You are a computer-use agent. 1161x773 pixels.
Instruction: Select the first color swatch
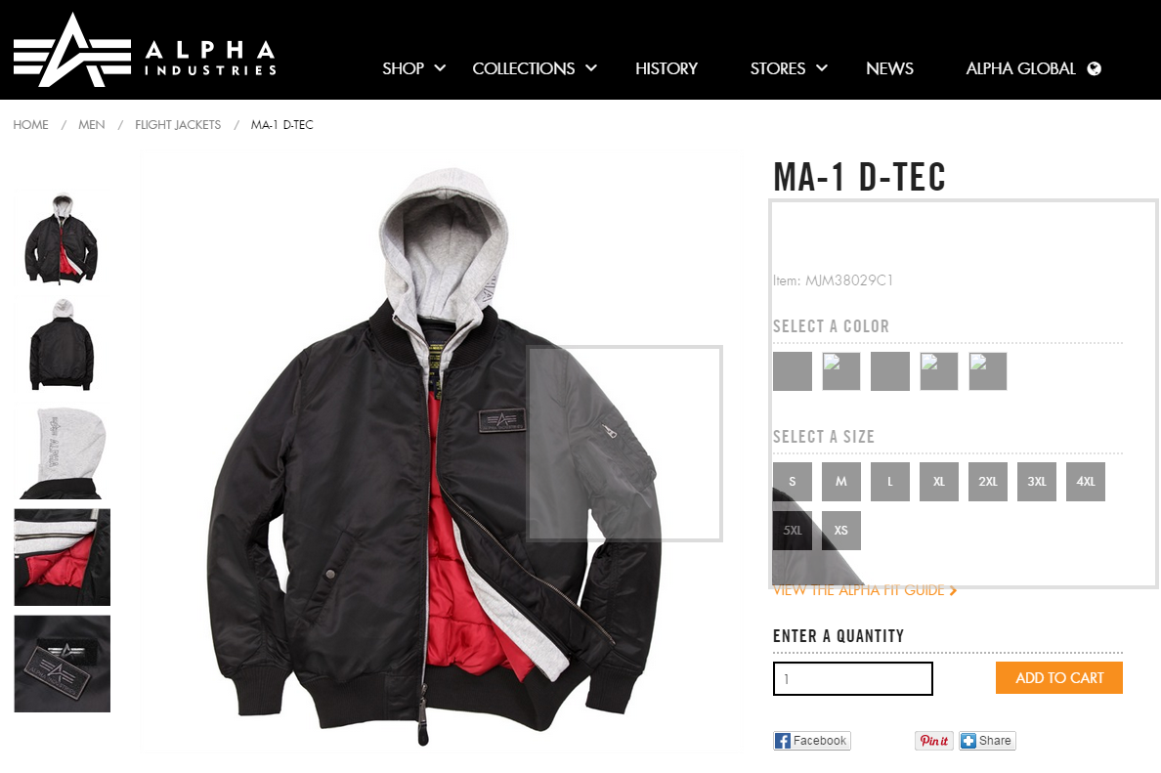coord(793,371)
